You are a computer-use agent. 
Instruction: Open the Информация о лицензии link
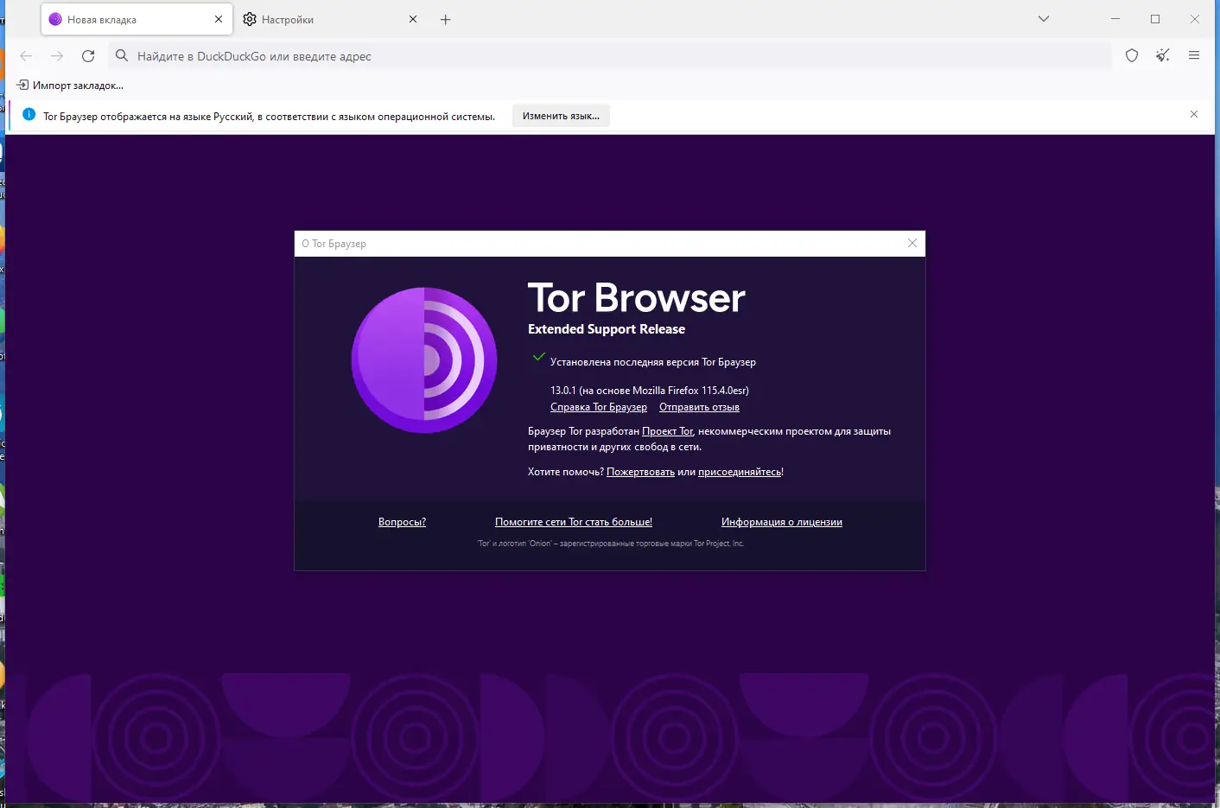pos(782,522)
